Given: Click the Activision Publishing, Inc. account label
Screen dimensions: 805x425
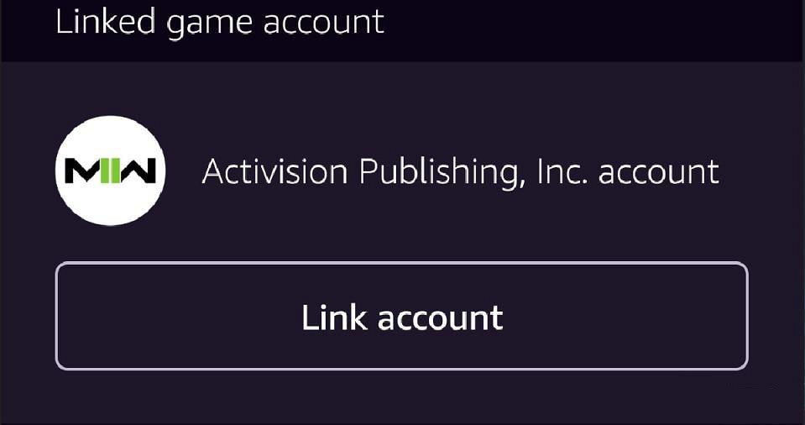Looking at the screenshot, I should [x=460, y=172].
